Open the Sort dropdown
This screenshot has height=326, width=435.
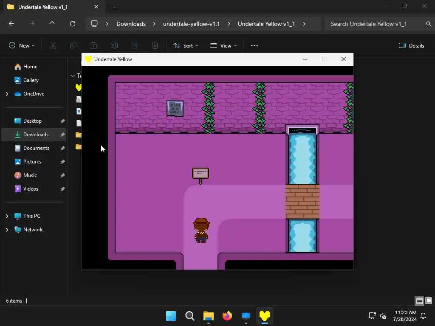(x=186, y=46)
